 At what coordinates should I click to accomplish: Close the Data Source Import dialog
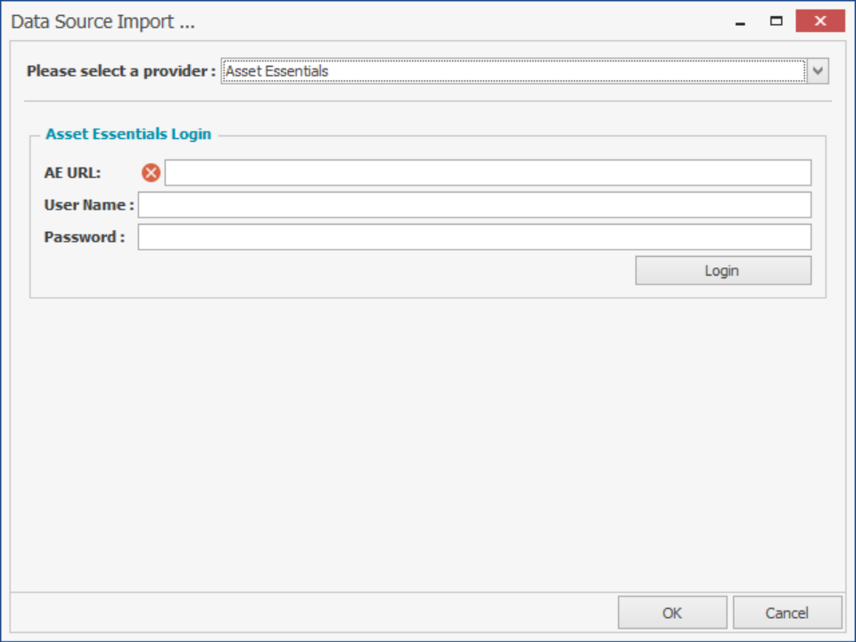[x=820, y=21]
